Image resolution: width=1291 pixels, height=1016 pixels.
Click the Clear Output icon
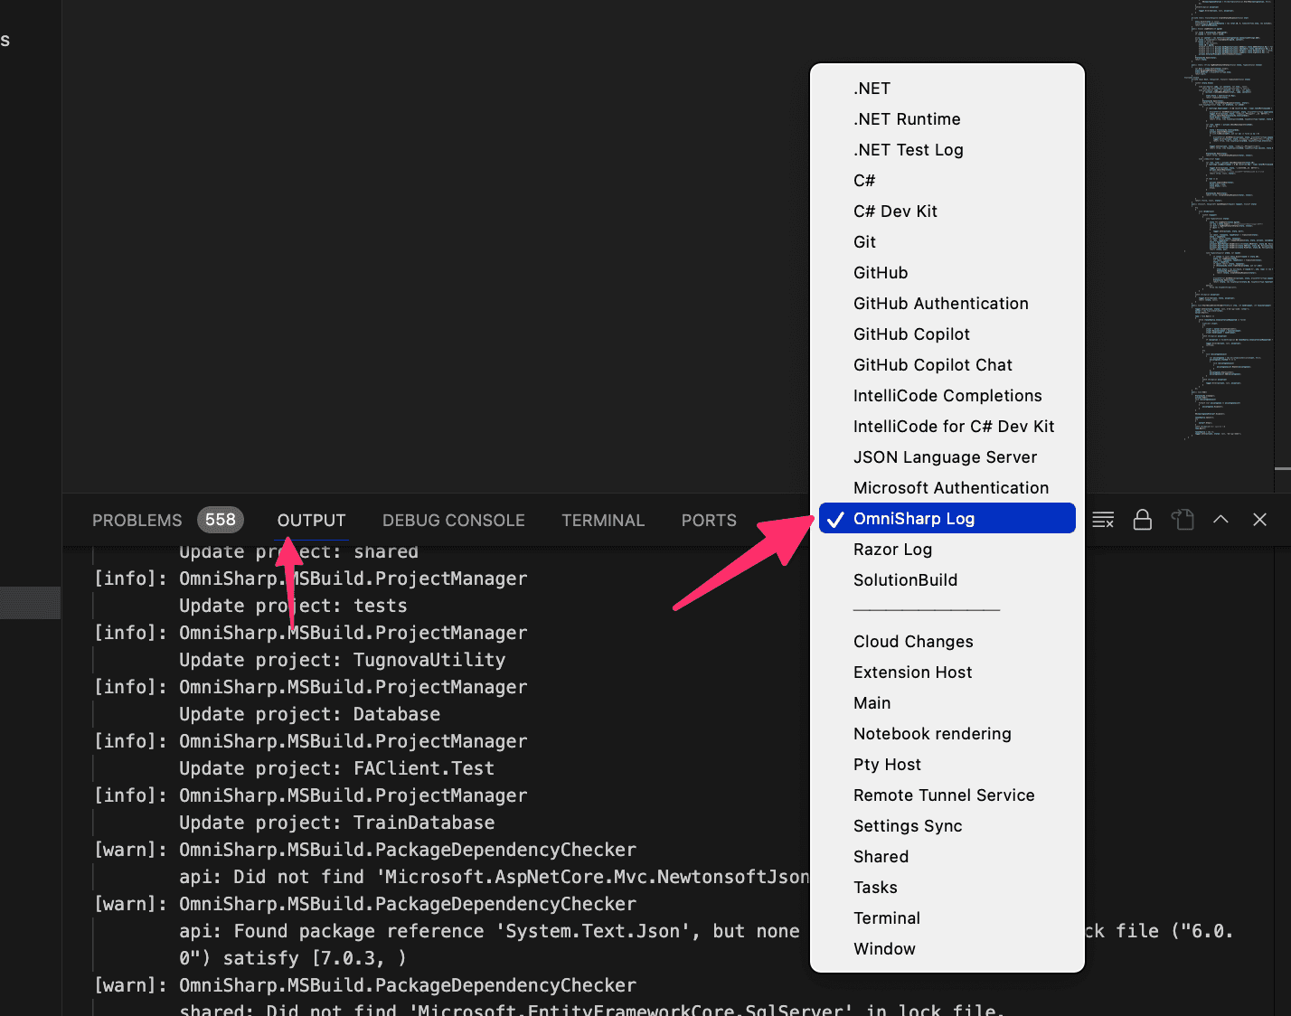(x=1103, y=520)
